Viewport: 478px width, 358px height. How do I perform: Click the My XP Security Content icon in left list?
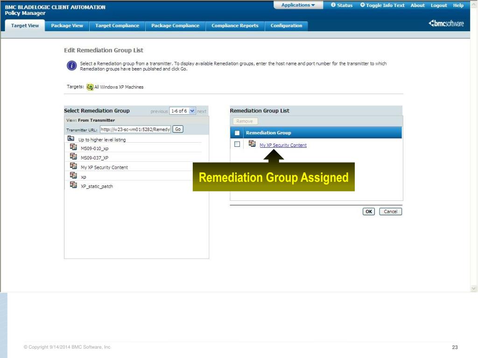point(73,166)
